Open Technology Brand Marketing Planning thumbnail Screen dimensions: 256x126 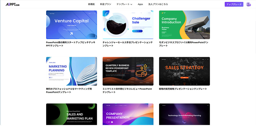pos(184,114)
